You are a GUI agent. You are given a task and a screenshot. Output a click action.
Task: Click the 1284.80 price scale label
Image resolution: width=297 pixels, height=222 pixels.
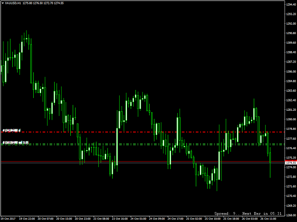(x=291, y=81)
